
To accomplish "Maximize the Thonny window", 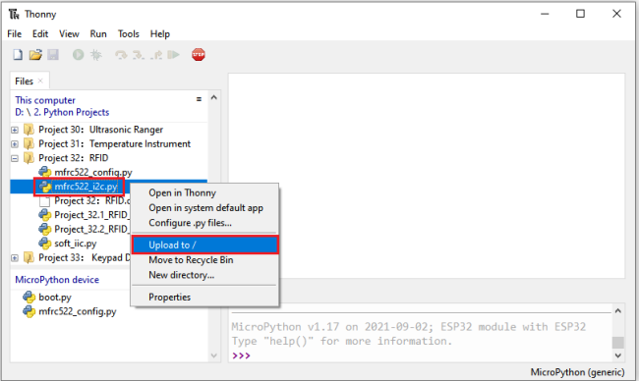I will (x=580, y=14).
